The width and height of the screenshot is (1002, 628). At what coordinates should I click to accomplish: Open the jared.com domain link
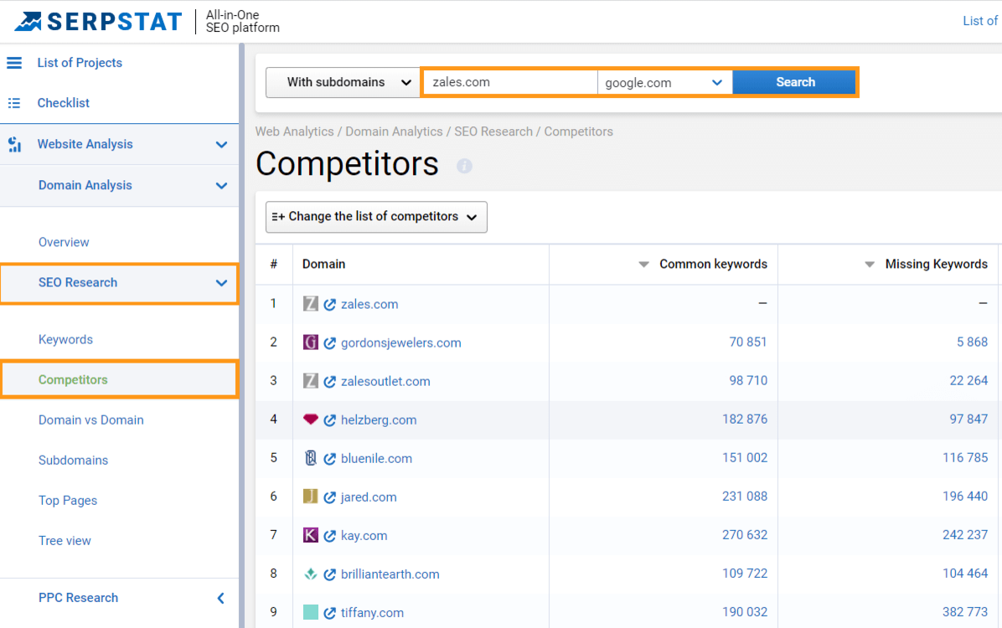pyautogui.click(x=369, y=497)
